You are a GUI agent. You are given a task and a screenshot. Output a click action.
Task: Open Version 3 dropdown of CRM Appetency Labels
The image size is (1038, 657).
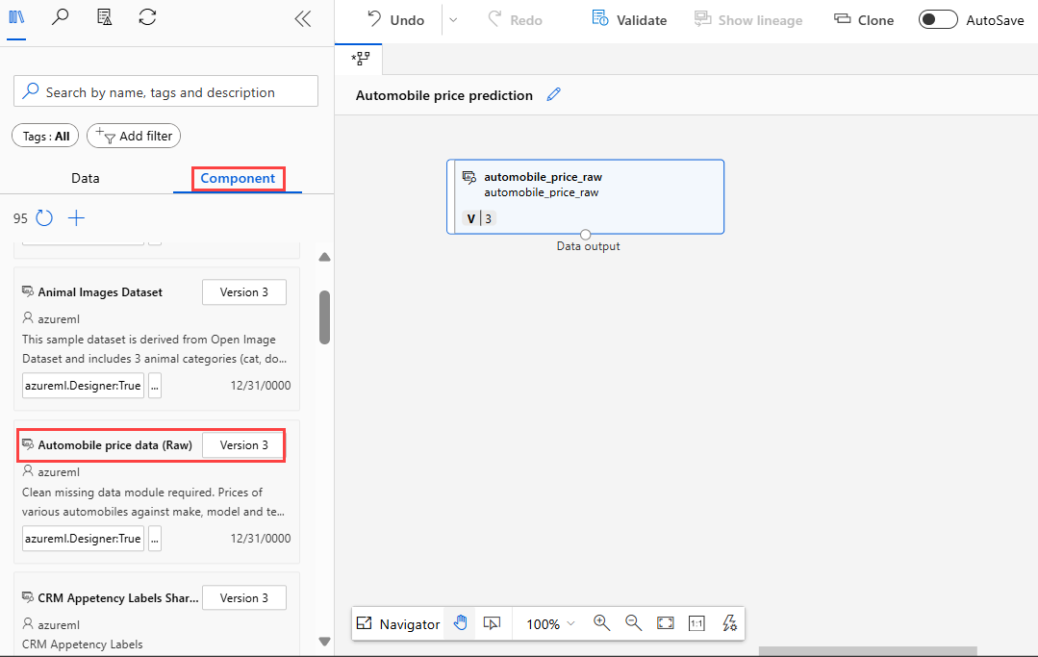(244, 597)
